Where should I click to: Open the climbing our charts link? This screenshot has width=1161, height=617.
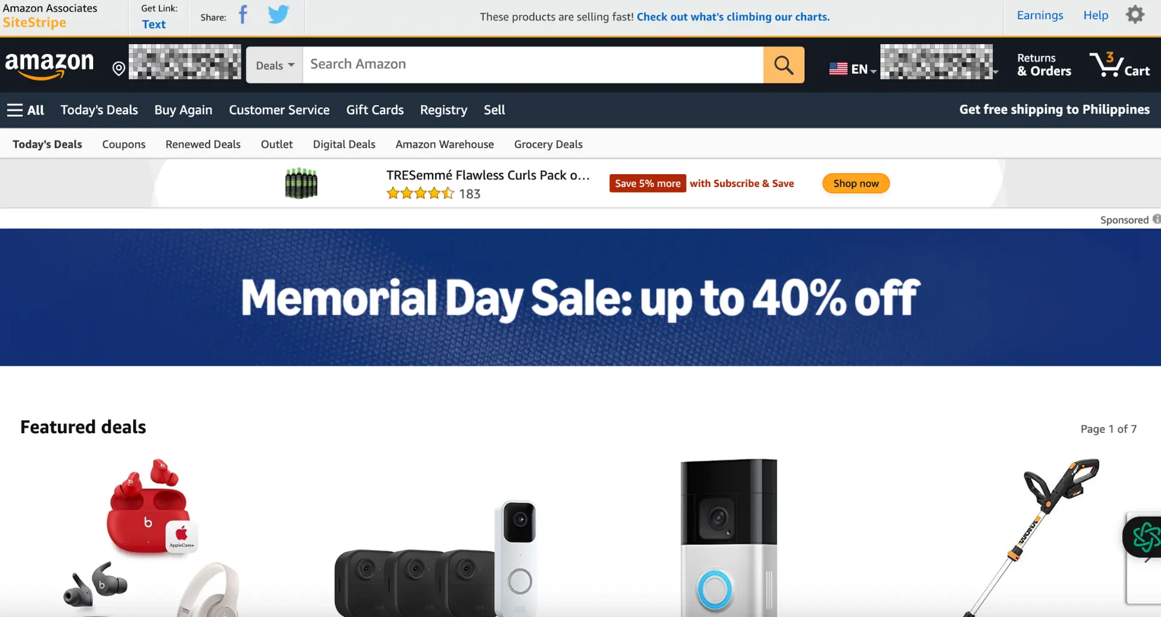coord(733,17)
